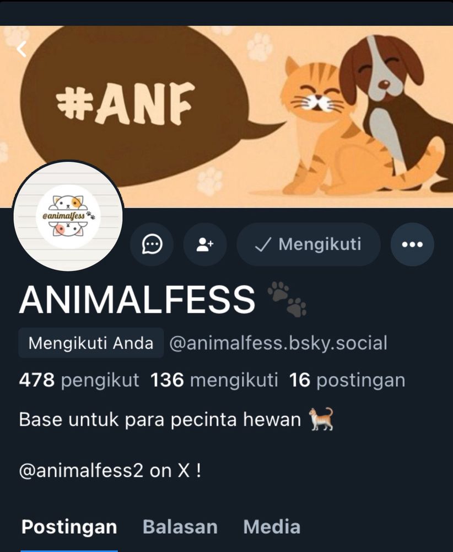
Task: Click the checkmark in the Mengikuti button
Action: click(263, 245)
